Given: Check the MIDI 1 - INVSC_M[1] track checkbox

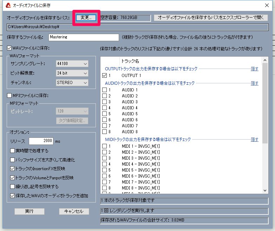Looking at the screenshot, I should [x=104, y=146].
